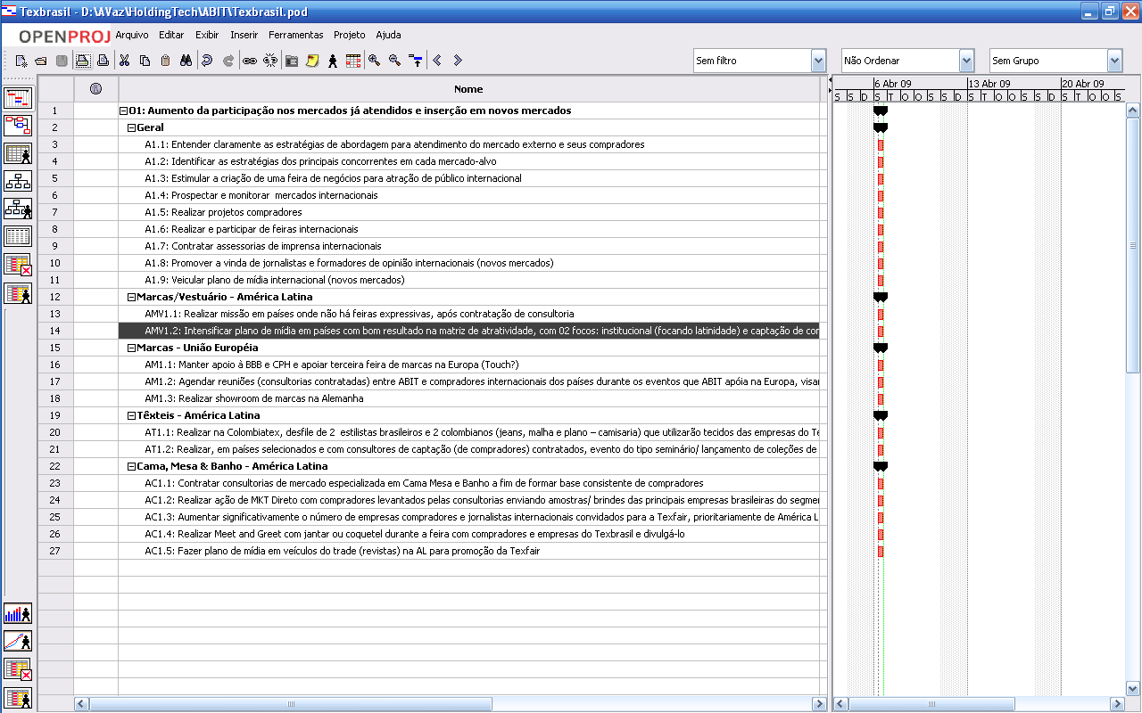Click the Print icon in the toolbar
Screen dimensions: 1142x713
[82, 61]
